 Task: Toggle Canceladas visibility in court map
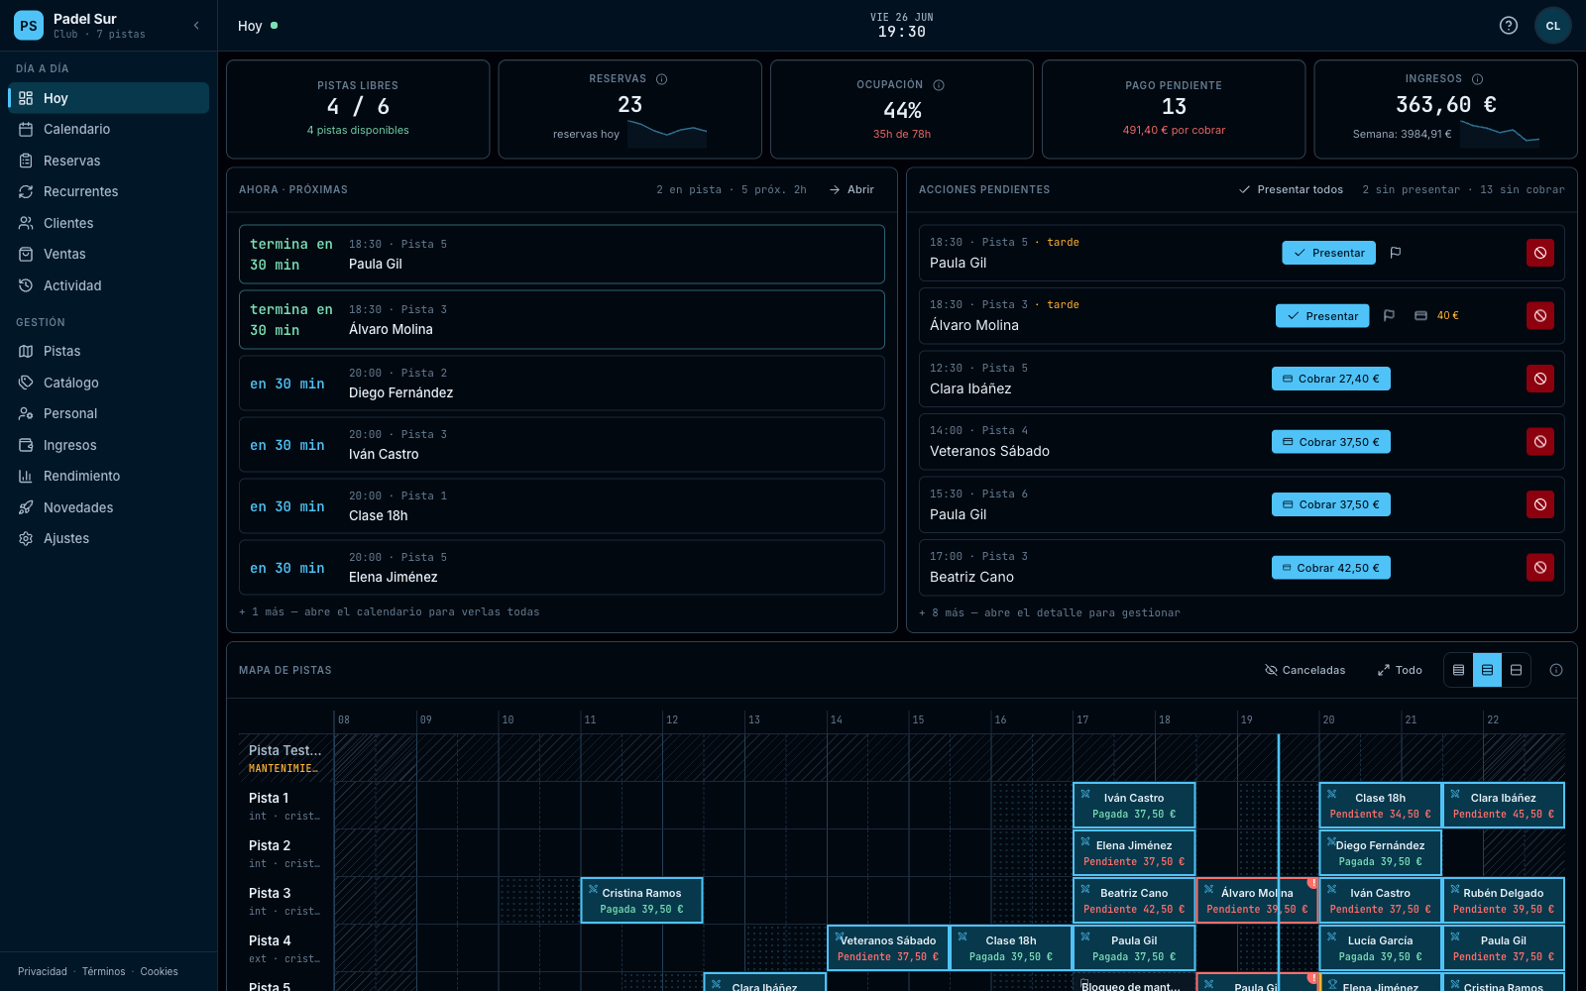[1305, 670]
